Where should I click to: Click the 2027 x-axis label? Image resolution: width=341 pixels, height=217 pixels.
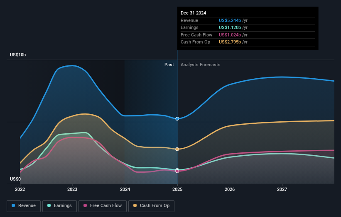click(x=282, y=190)
